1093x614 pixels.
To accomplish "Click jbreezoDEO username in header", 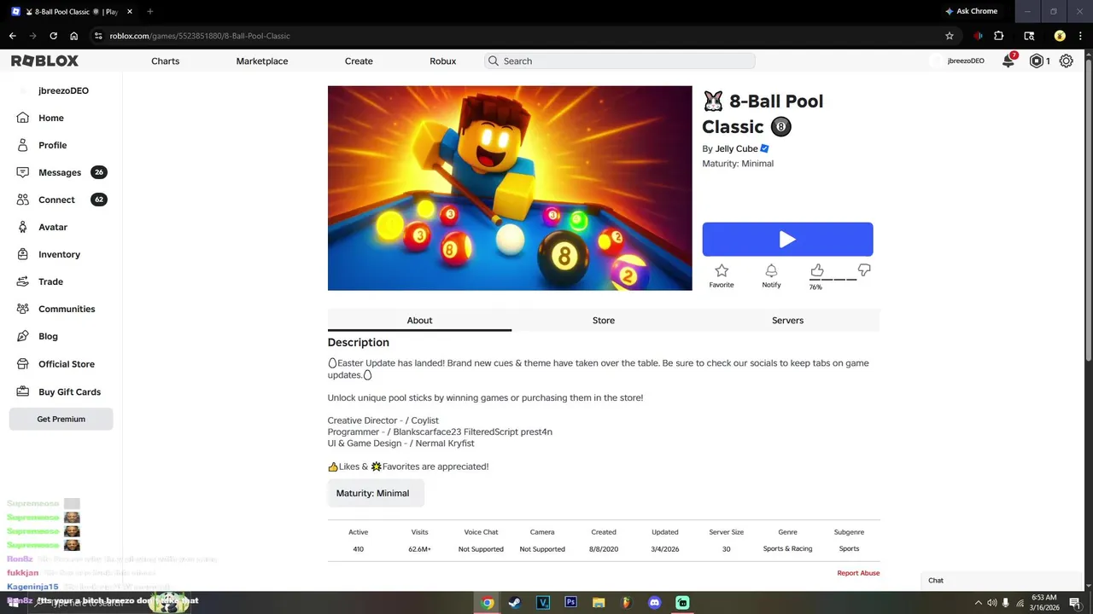I will pos(966,61).
